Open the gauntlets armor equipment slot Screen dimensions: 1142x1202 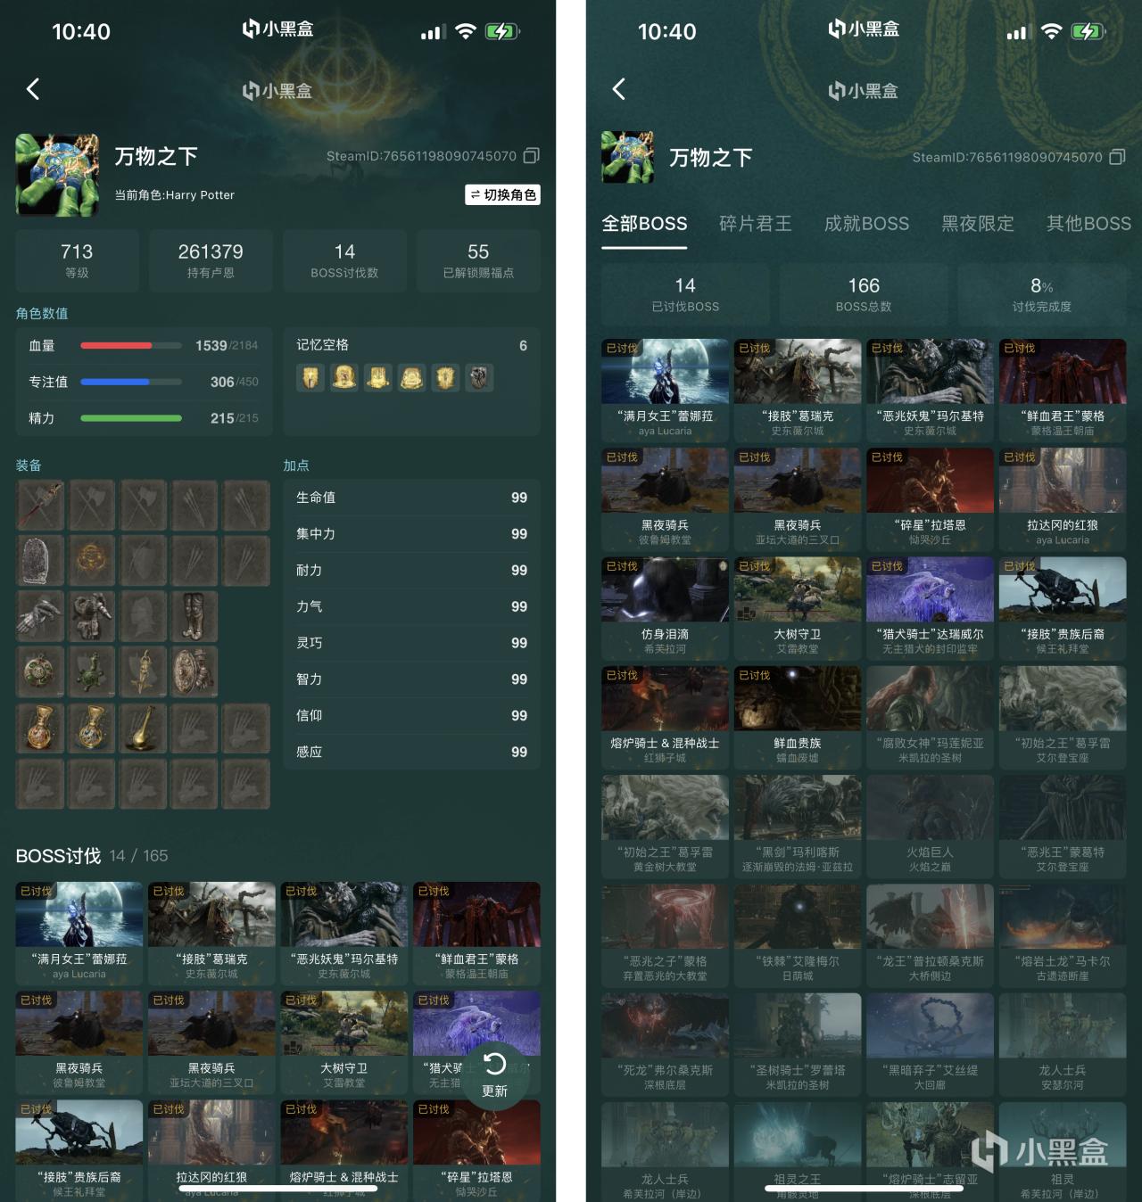[x=40, y=616]
